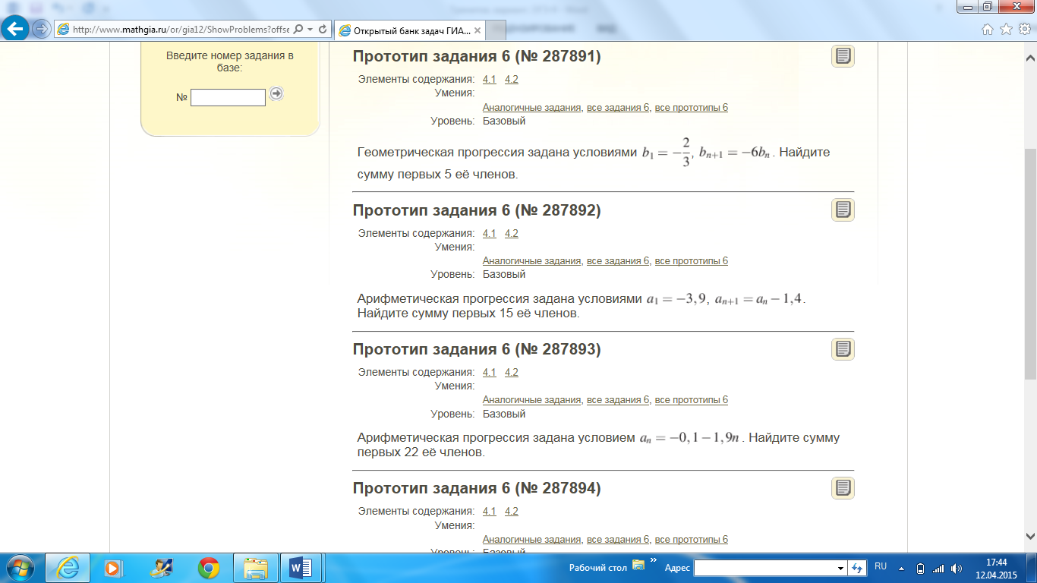Open 'все прототипы 6' link under task 287893
The height and width of the screenshot is (583, 1037).
tap(692, 400)
